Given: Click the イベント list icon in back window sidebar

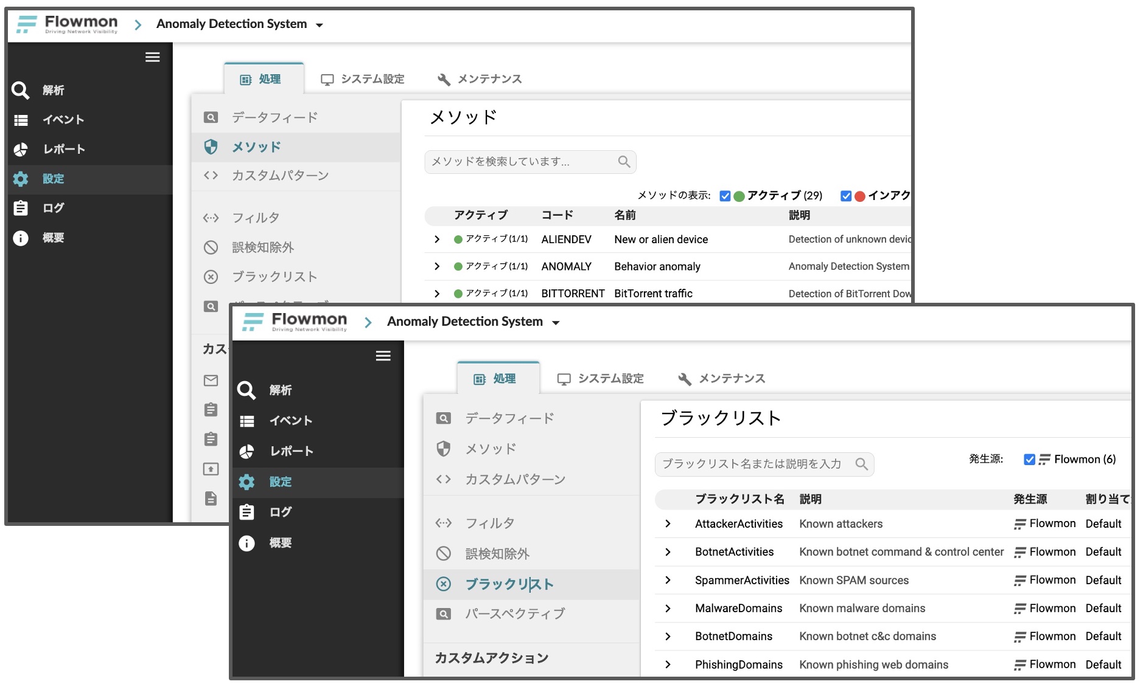Looking at the screenshot, I should 21,120.
